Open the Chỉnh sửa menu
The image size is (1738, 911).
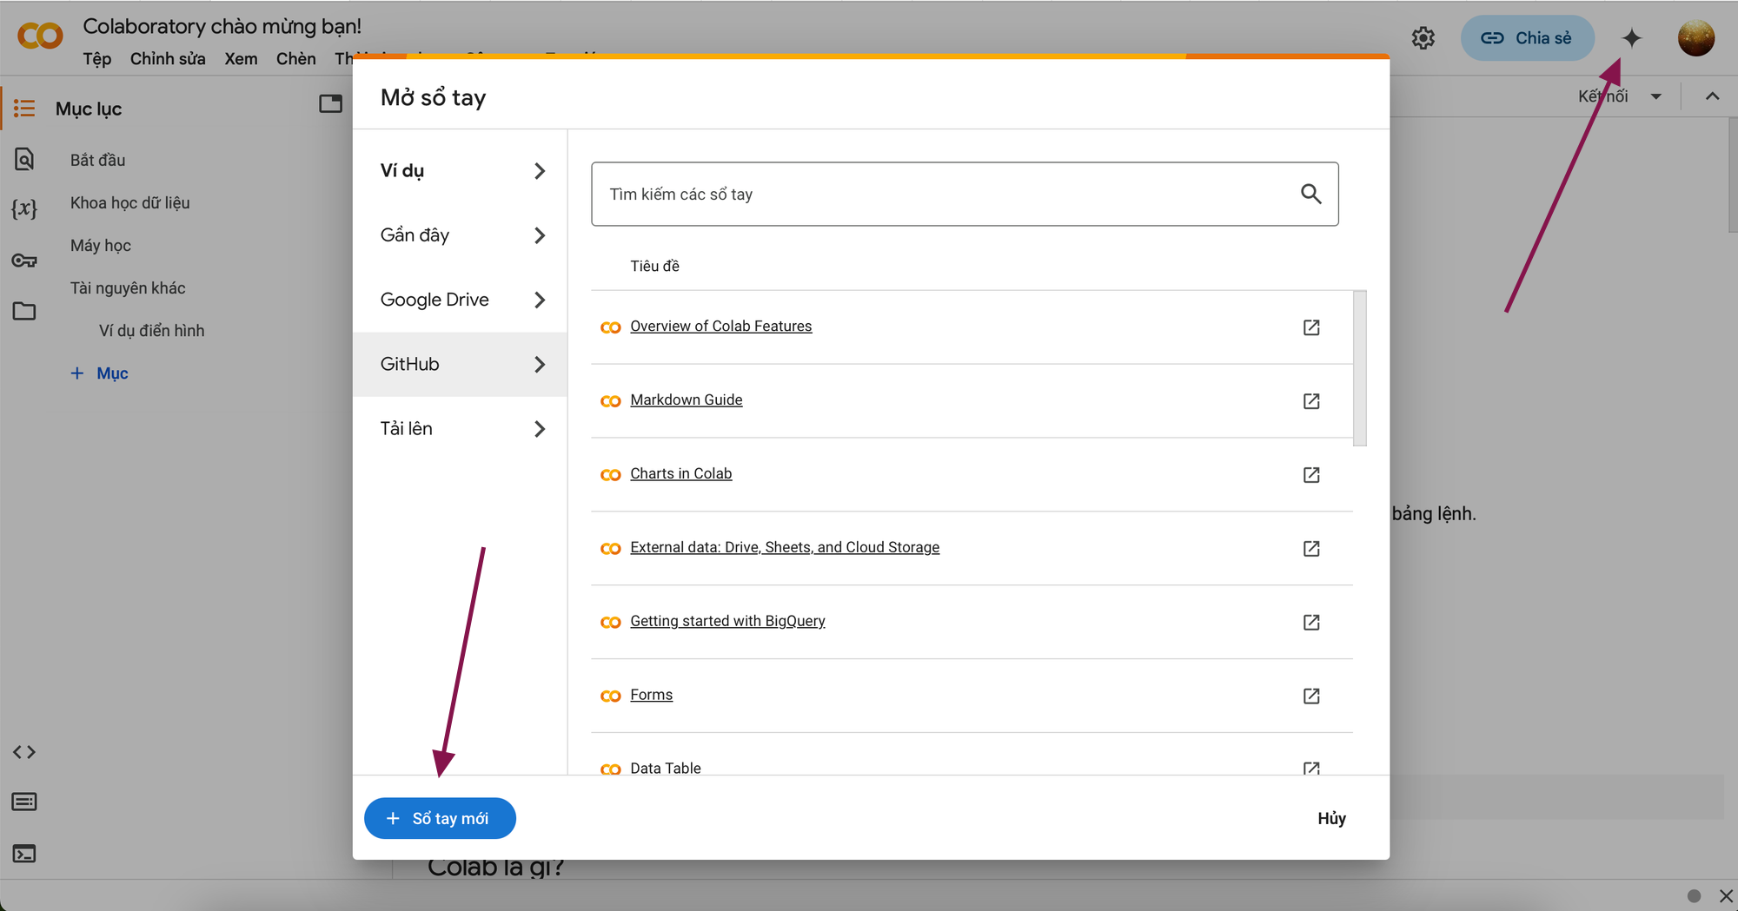tap(168, 59)
